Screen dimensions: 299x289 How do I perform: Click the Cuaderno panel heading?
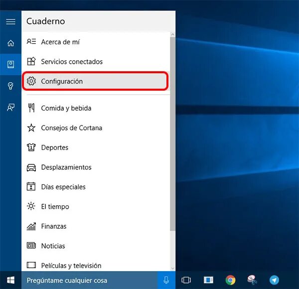click(x=45, y=21)
